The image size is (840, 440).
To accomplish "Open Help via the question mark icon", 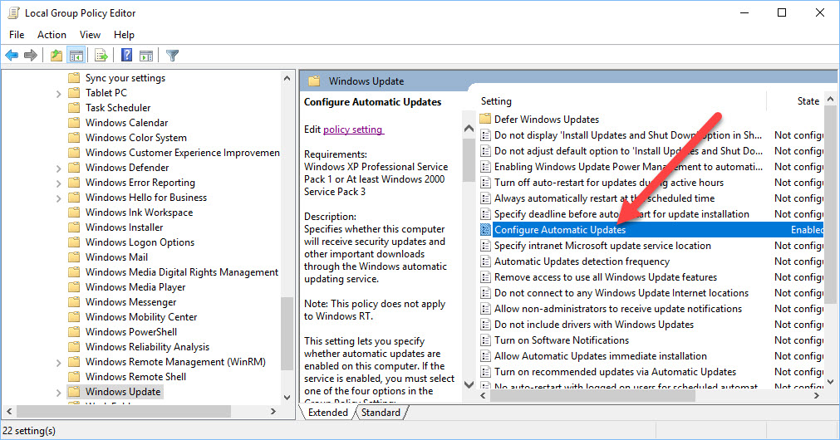I will click(126, 56).
